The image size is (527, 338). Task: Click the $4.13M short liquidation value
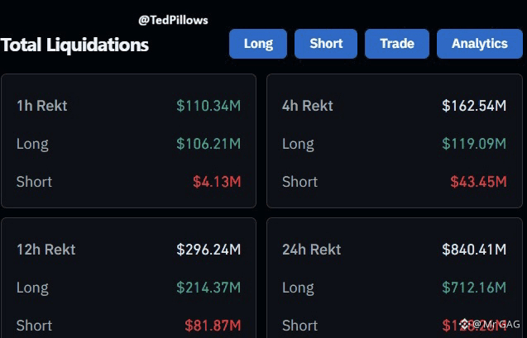[217, 182]
